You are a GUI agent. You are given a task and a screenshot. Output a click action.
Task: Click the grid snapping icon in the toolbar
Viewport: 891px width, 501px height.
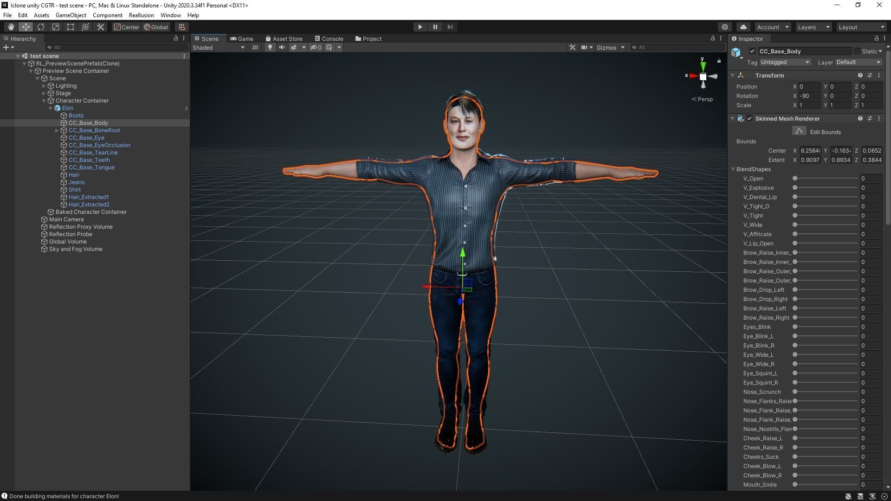pos(181,27)
